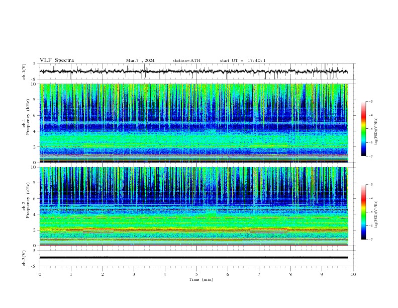Click the '-3' label on ch.1 color scale
The width and height of the screenshot is (398, 308).
click(x=370, y=101)
